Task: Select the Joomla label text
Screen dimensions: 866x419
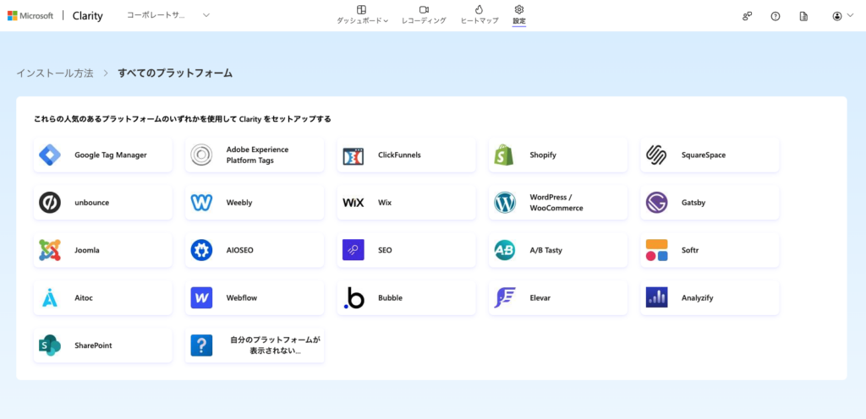Action: coord(87,250)
